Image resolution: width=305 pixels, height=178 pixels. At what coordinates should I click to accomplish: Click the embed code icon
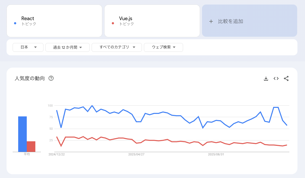276,78
